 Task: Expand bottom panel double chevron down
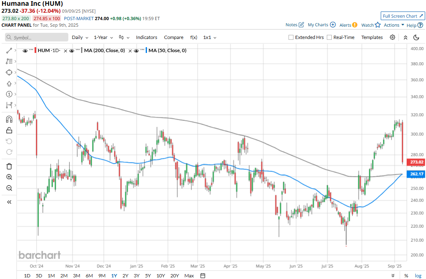[393, 275]
